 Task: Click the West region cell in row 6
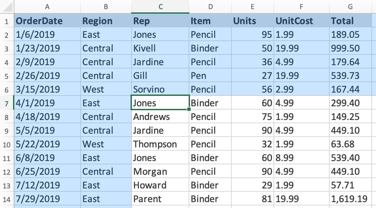tap(106, 89)
